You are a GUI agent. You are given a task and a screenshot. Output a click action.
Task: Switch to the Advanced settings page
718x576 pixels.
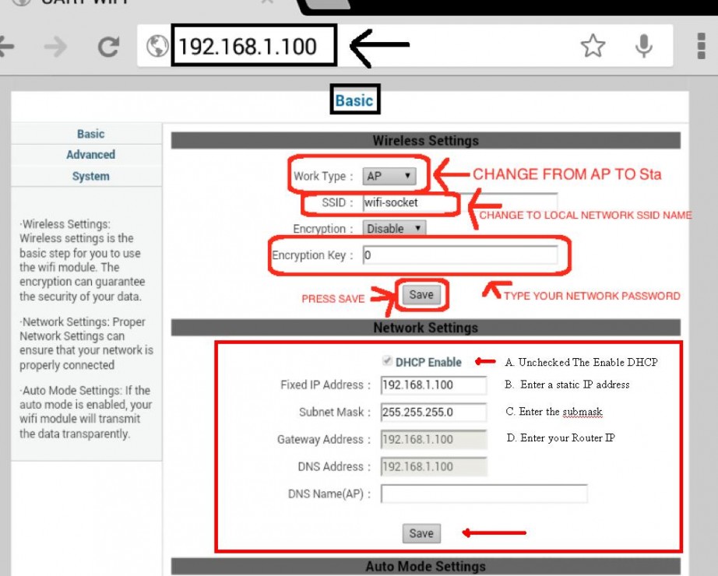coord(90,155)
